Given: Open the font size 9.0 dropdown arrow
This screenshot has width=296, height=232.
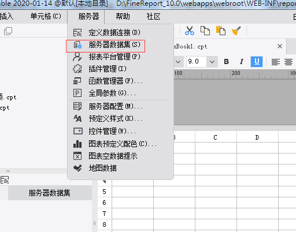Looking at the screenshot, I should [212, 62].
